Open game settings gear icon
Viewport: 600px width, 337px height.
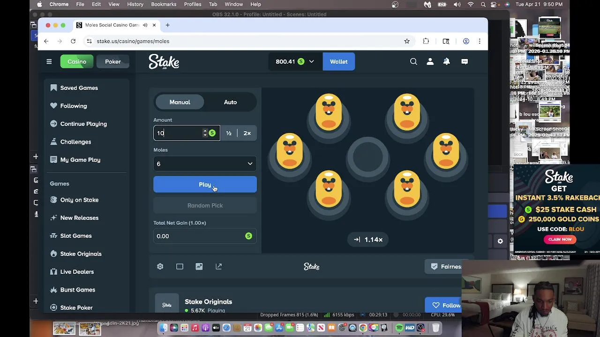[160, 266]
